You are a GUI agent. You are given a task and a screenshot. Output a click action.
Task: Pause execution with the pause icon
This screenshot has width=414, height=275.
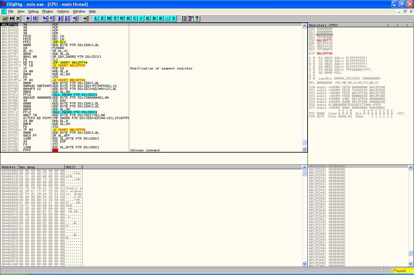35,19
